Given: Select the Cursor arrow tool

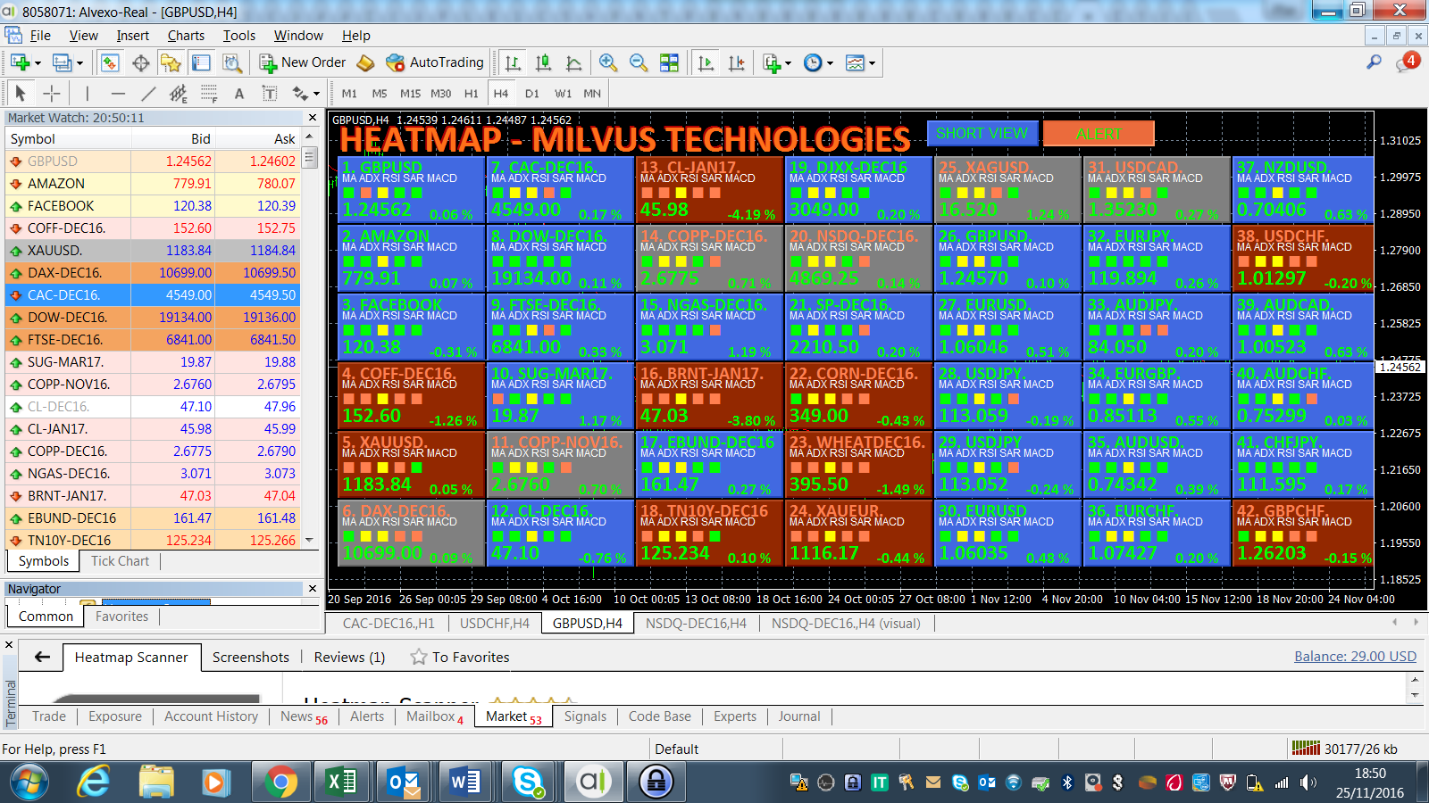Looking at the screenshot, I should [21, 93].
